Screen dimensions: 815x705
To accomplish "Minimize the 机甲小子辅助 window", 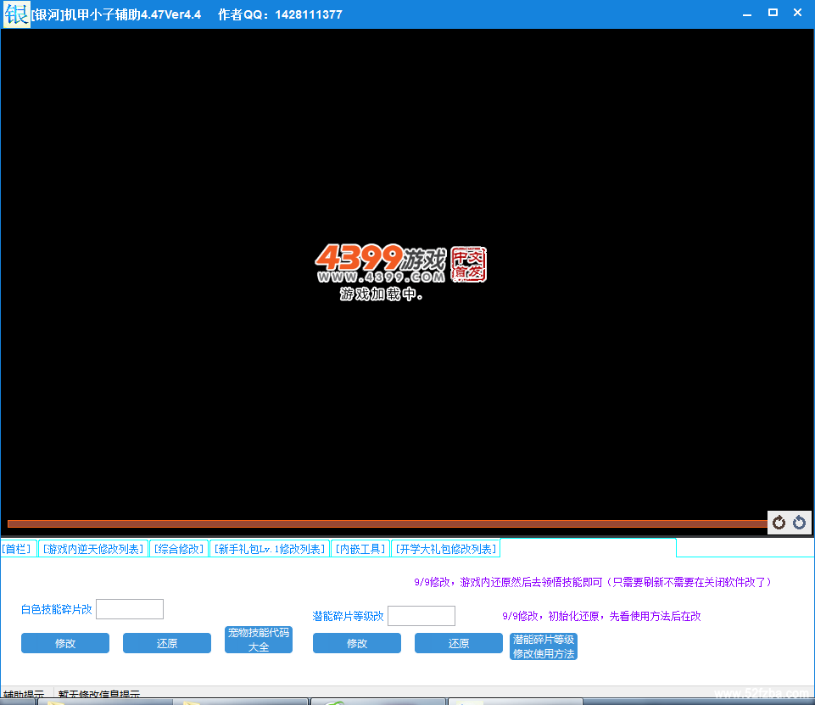I will click(x=747, y=14).
